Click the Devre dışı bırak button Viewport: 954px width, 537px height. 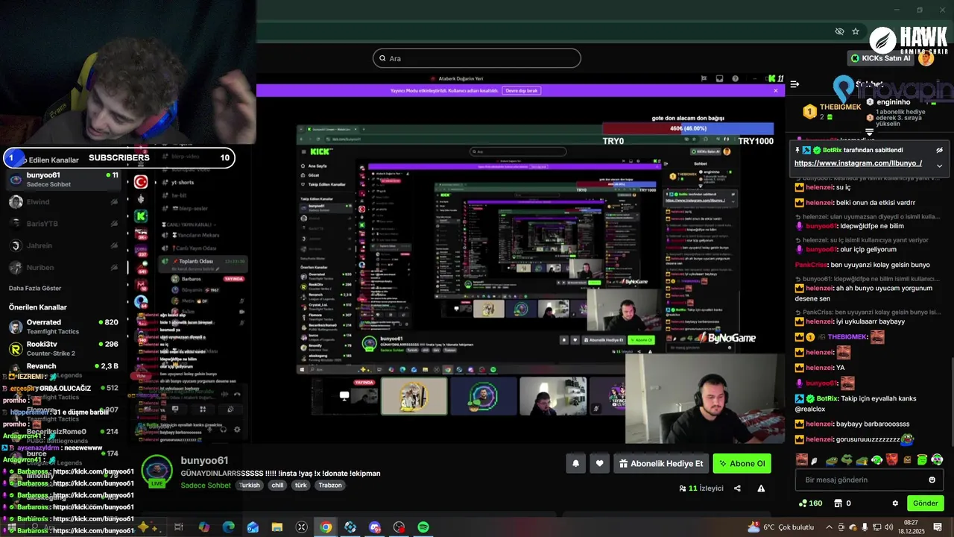point(522,90)
